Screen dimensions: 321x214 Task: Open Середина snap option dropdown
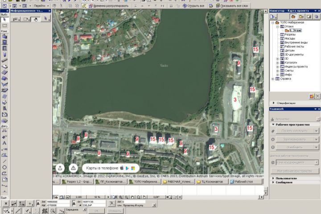click(84, 210)
